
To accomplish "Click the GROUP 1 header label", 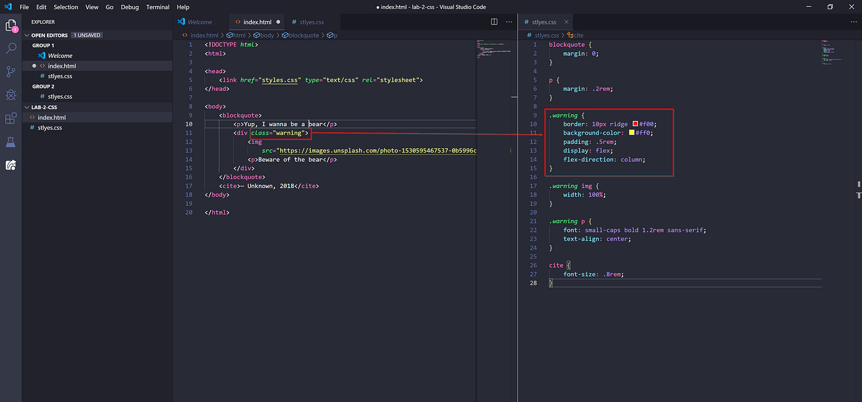I will click(x=43, y=45).
